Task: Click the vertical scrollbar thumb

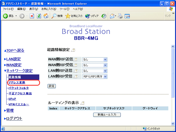Action: pyautogui.click(x=173, y=73)
